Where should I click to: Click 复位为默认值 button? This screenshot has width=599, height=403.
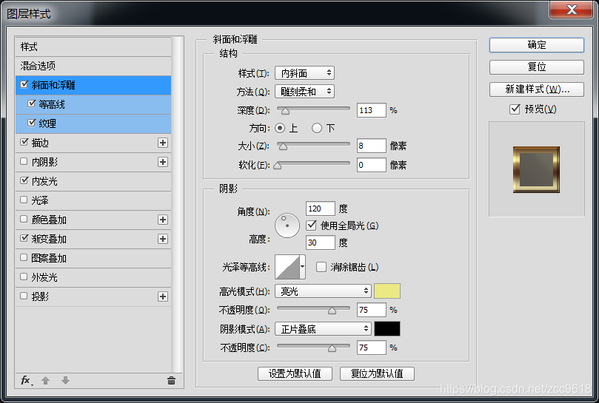coord(377,373)
